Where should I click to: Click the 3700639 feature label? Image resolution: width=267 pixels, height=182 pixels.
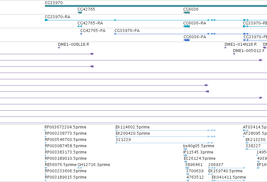(x=195, y=171)
